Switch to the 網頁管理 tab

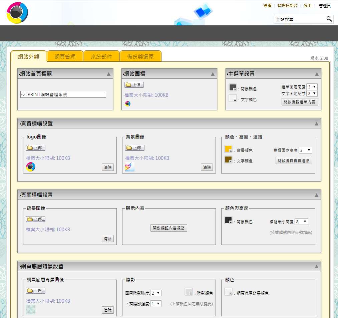tap(65, 56)
